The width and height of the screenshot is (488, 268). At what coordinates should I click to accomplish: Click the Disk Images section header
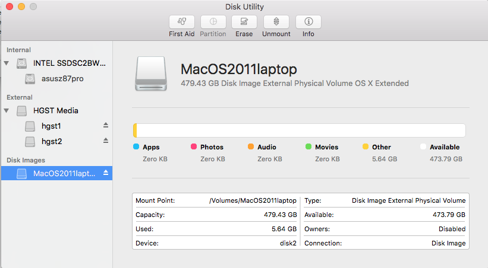26,160
